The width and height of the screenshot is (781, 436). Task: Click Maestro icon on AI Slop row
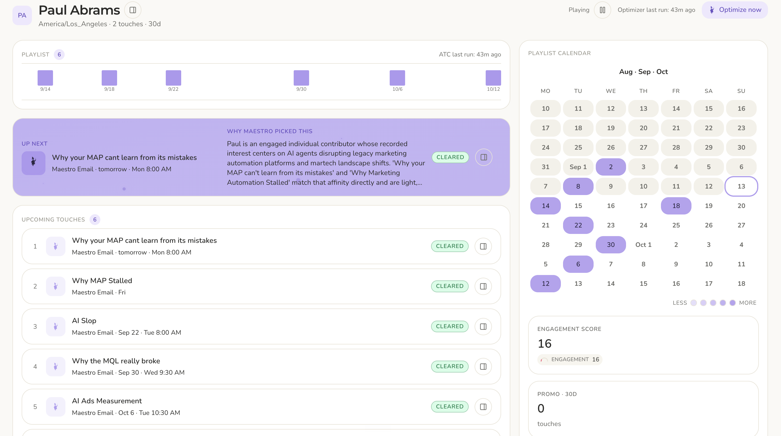[x=55, y=326]
